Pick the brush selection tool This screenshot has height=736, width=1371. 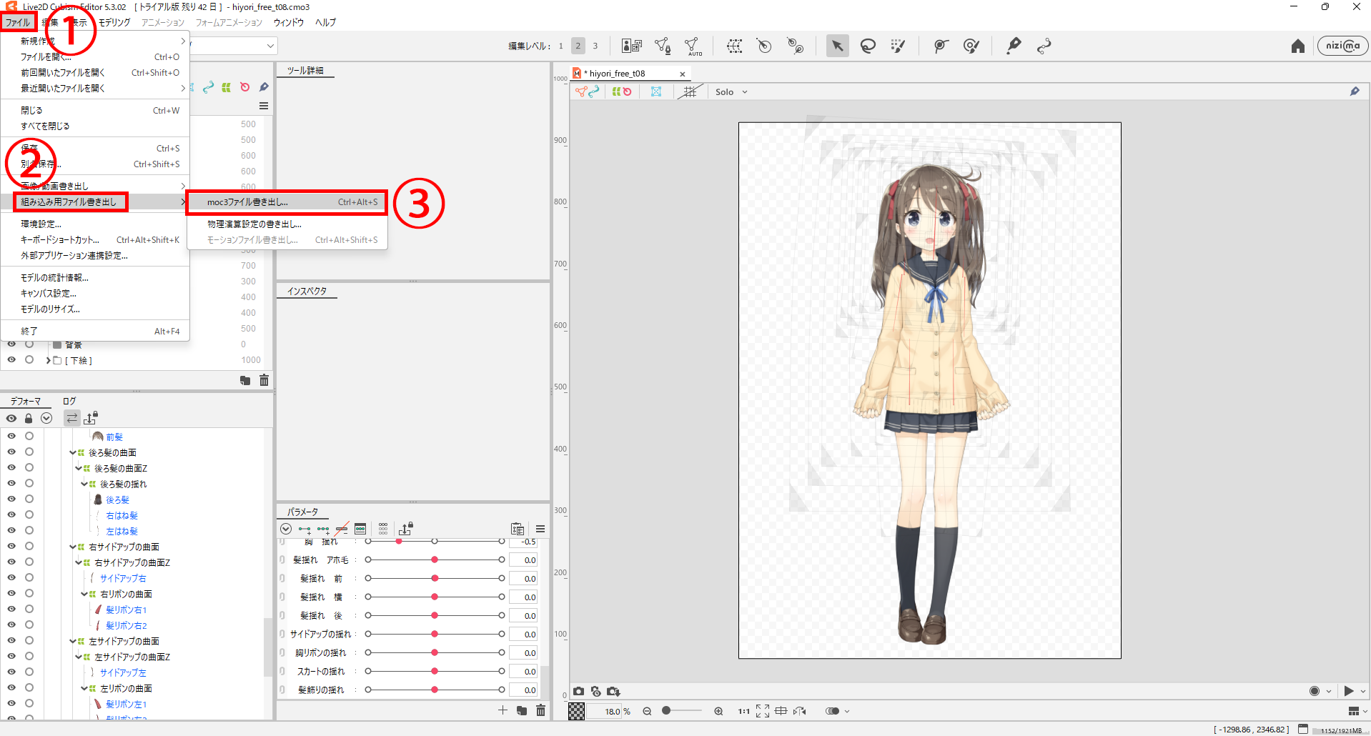898,46
